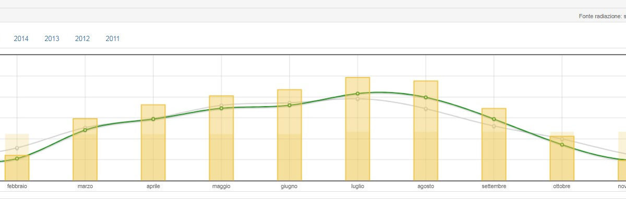Image resolution: width=626 pixels, height=199 pixels.
Task: Click the agosto yellow bar
Action: click(426, 131)
